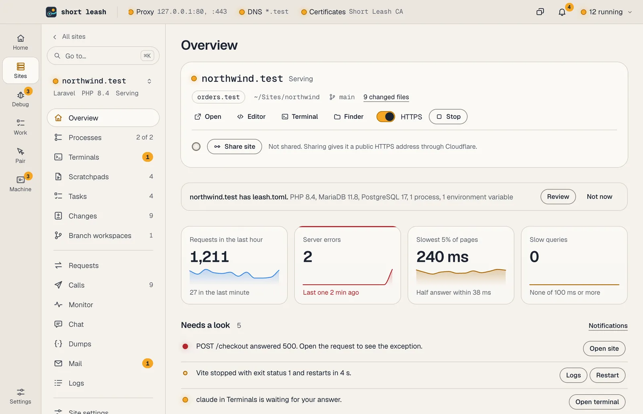This screenshot has height=414, width=643.
Task: Click the windows icon beside the bell
Action: click(x=540, y=12)
